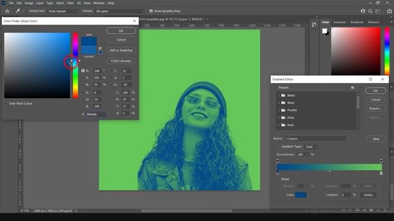The width and height of the screenshot is (394, 221).
Task: Select the H hue radio button
Action: [x=83, y=71]
